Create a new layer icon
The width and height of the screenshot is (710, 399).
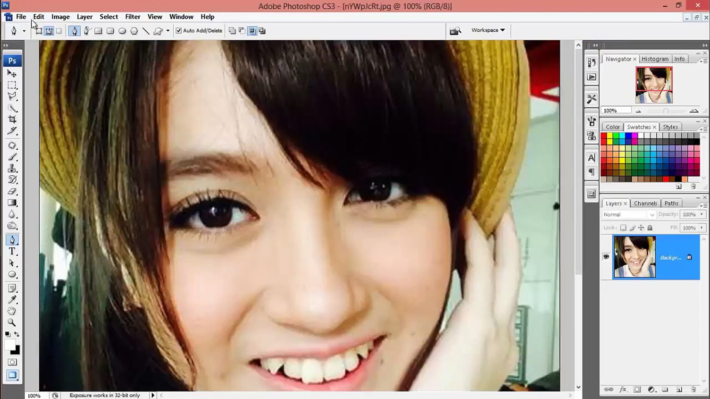[x=679, y=389]
